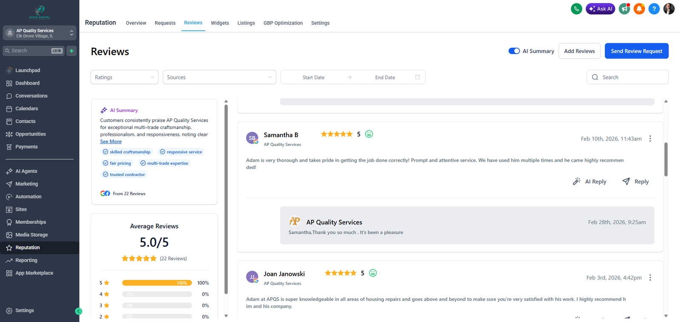Open the megaphone announcements icon
This screenshot has height=322, width=680.
point(624,8)
